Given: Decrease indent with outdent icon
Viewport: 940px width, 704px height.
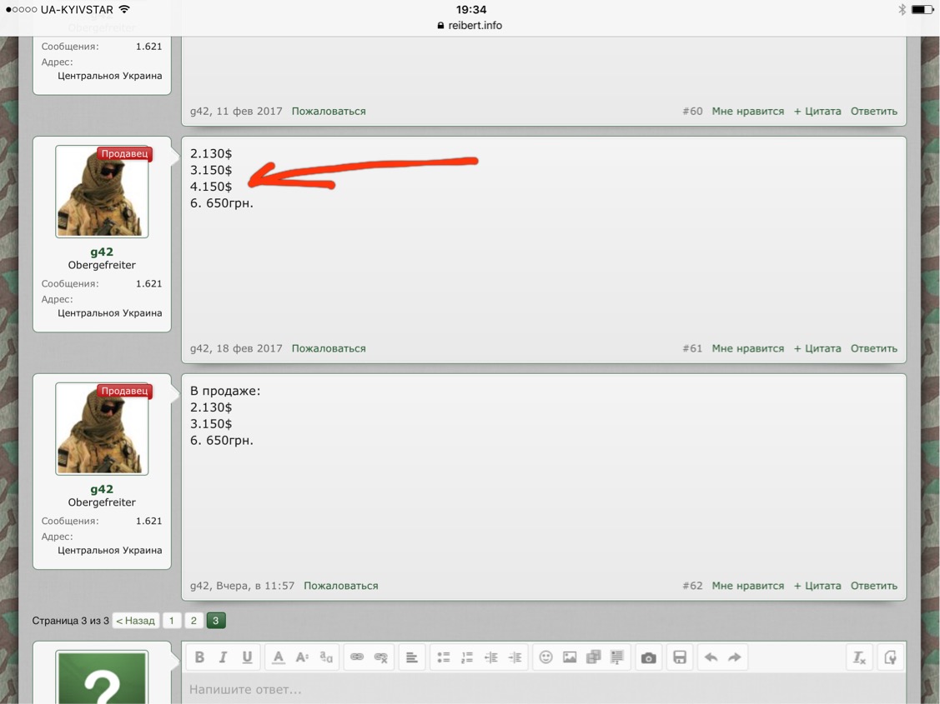Looking at the screenshot, I should (491, 657).
